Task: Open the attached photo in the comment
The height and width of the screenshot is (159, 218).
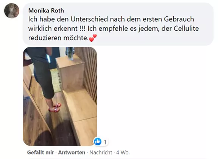Action: point(60,96)
